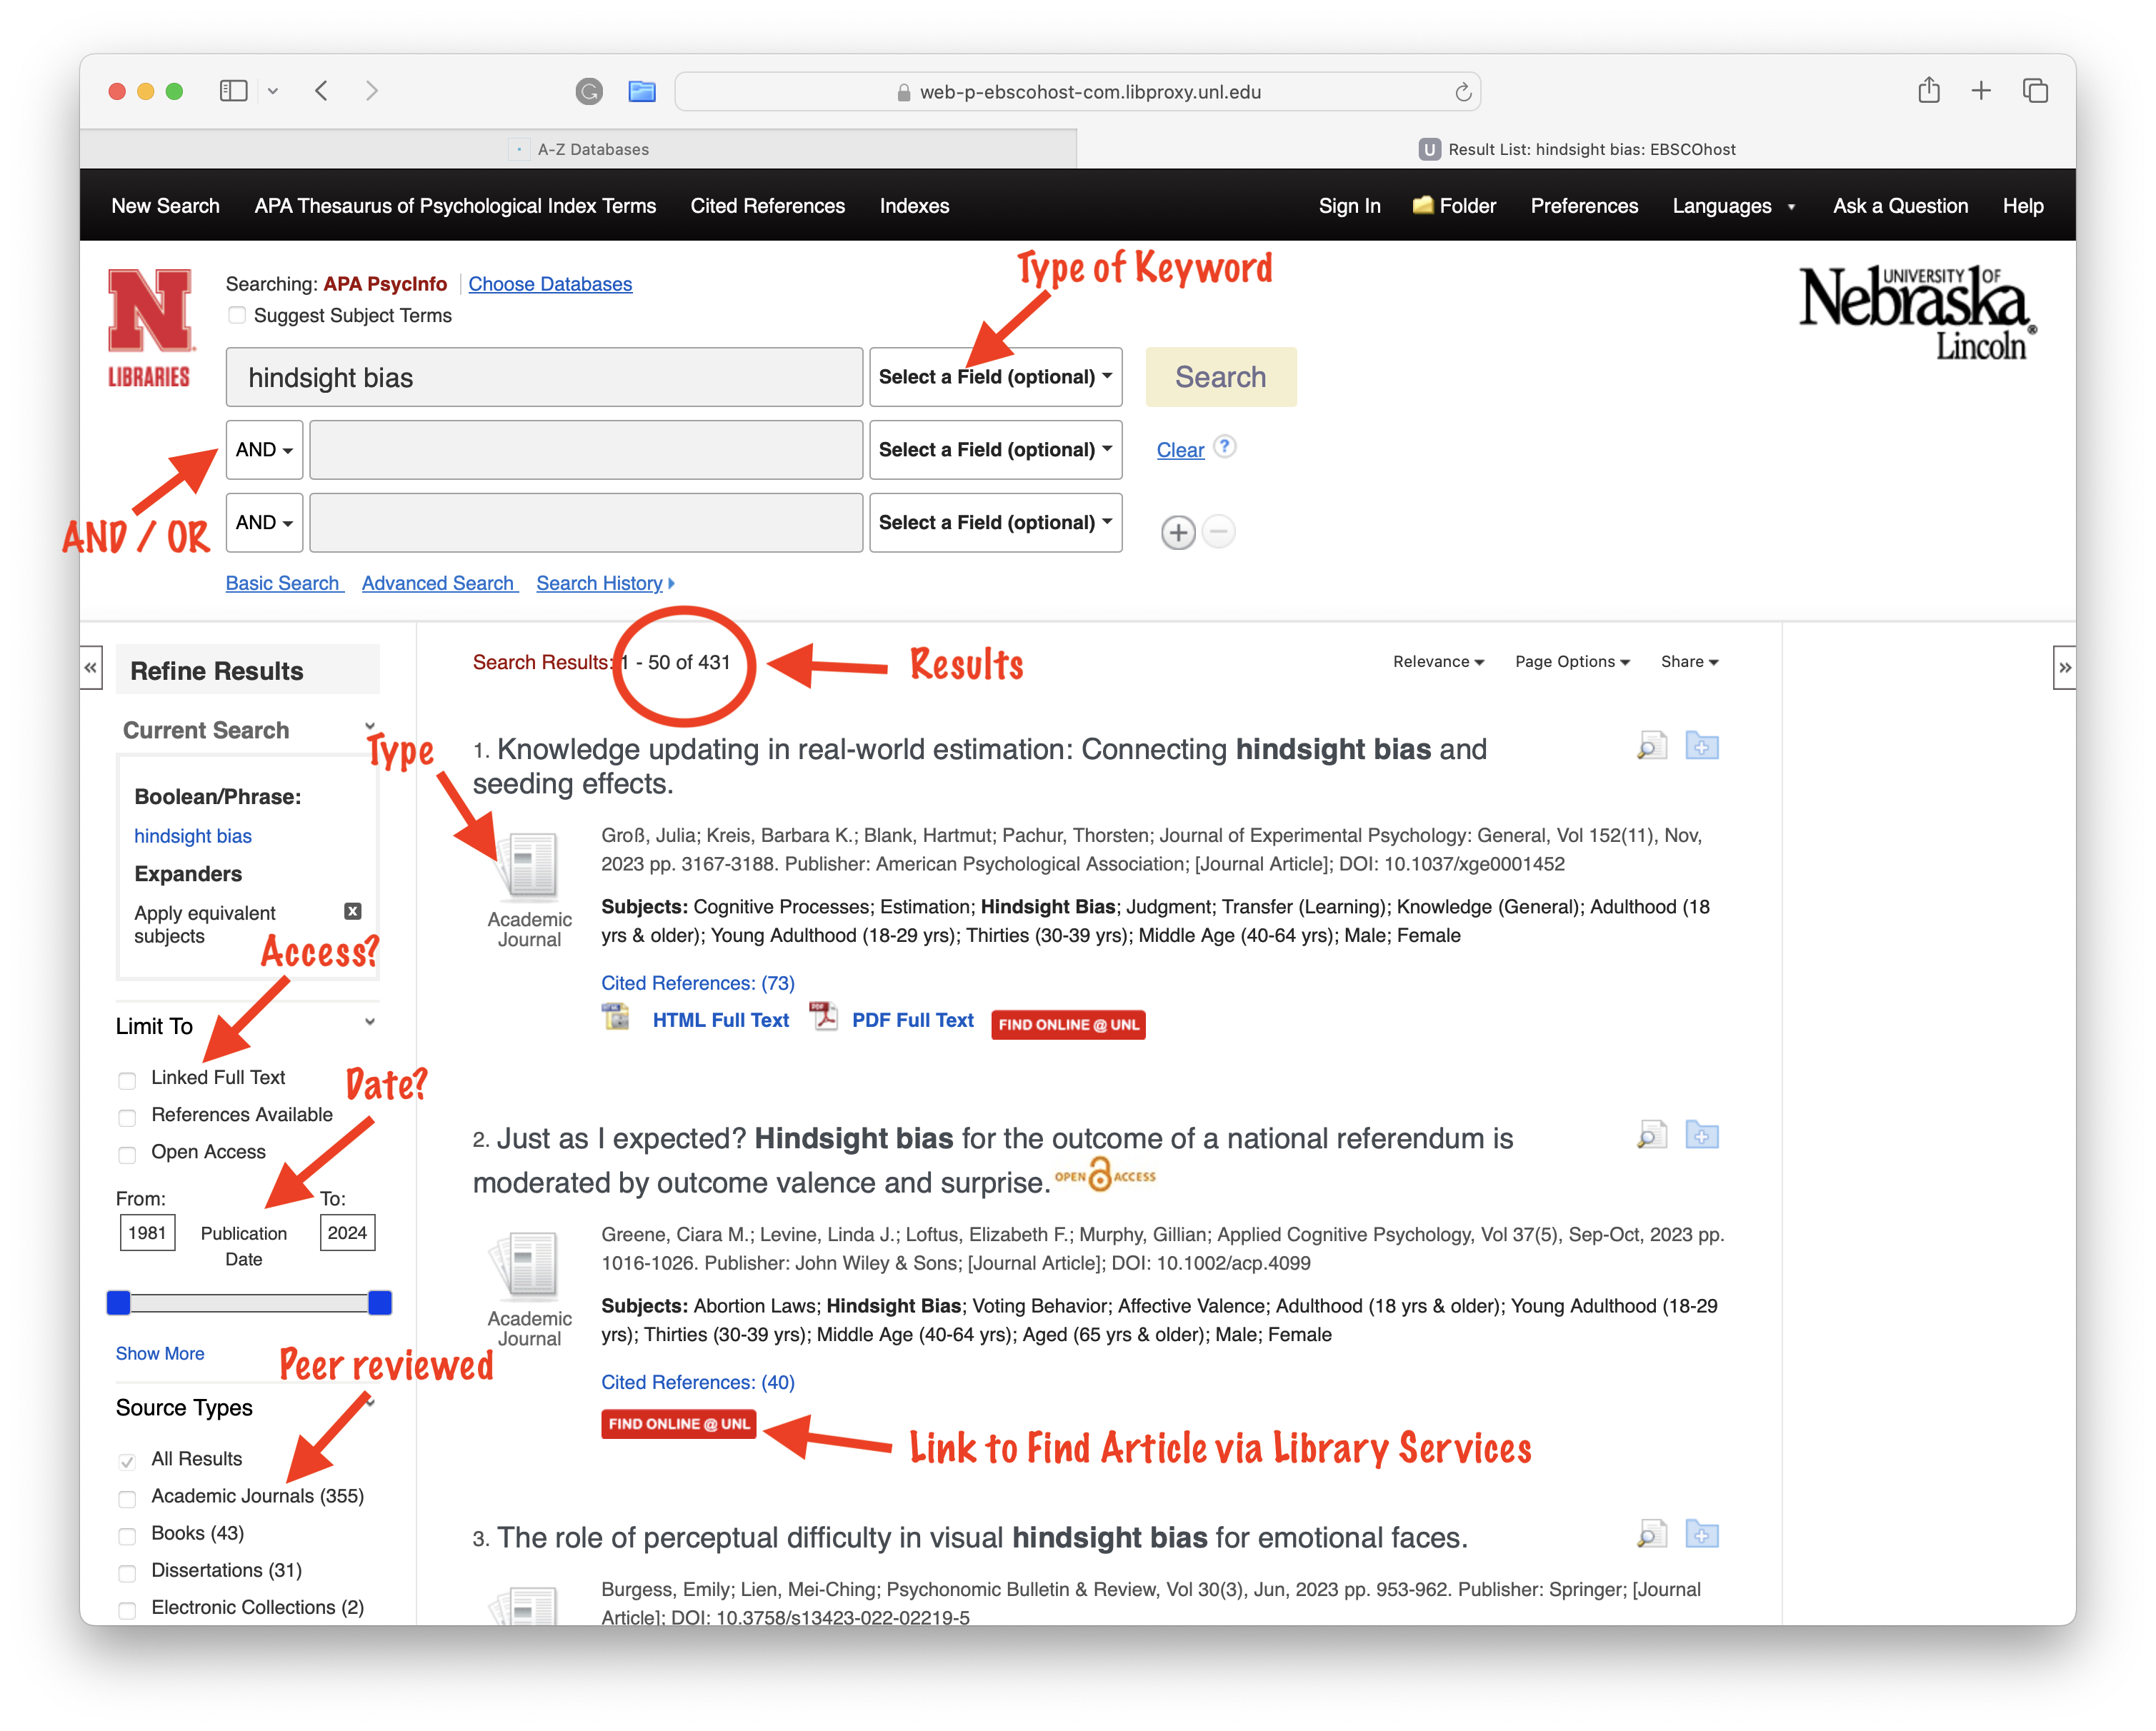Viewport: 2156px width, 1731px height.
Task: Open the Relevance sort dropdown
Action: coord(1438,661)
